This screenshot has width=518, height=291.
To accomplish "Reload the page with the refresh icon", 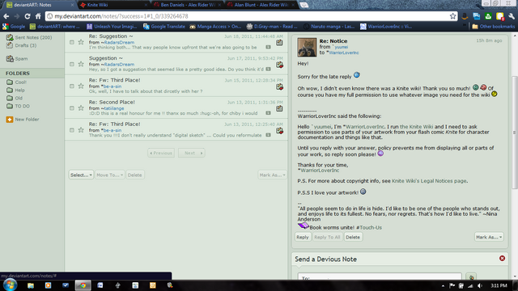I will (x=28, y=16).
